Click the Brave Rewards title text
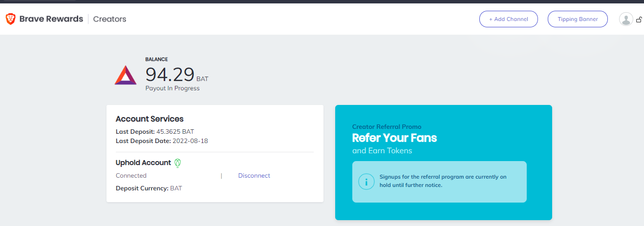The image size is (644, 226). 51,19
